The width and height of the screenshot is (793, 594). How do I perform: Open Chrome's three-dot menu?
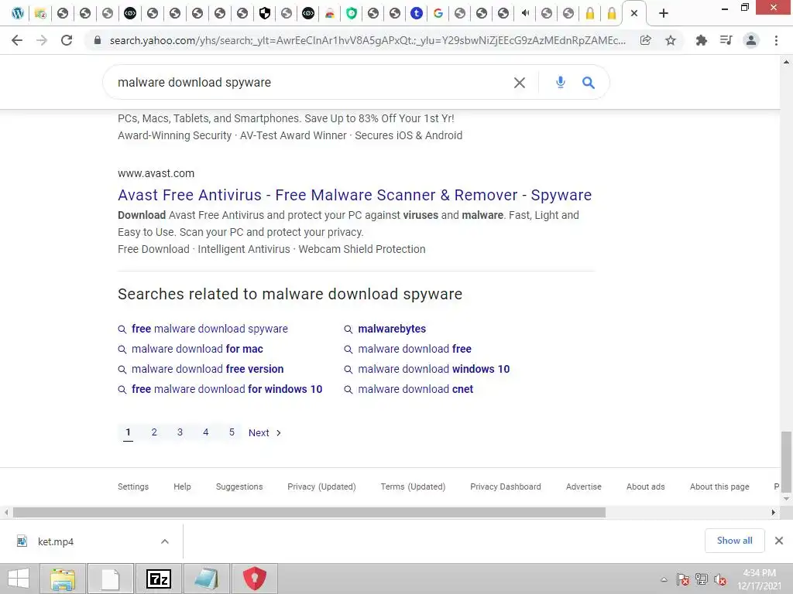776,40
